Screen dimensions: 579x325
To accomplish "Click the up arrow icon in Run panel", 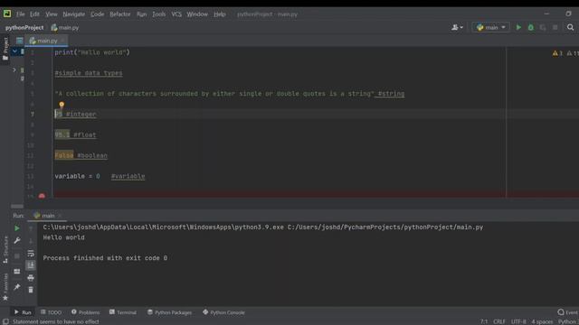I will (31, 228).
